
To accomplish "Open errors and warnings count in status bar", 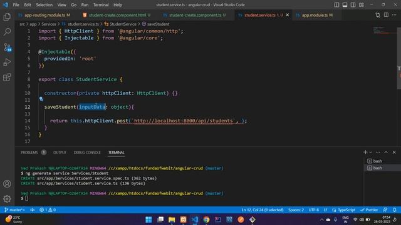I will tap(48, 210).
